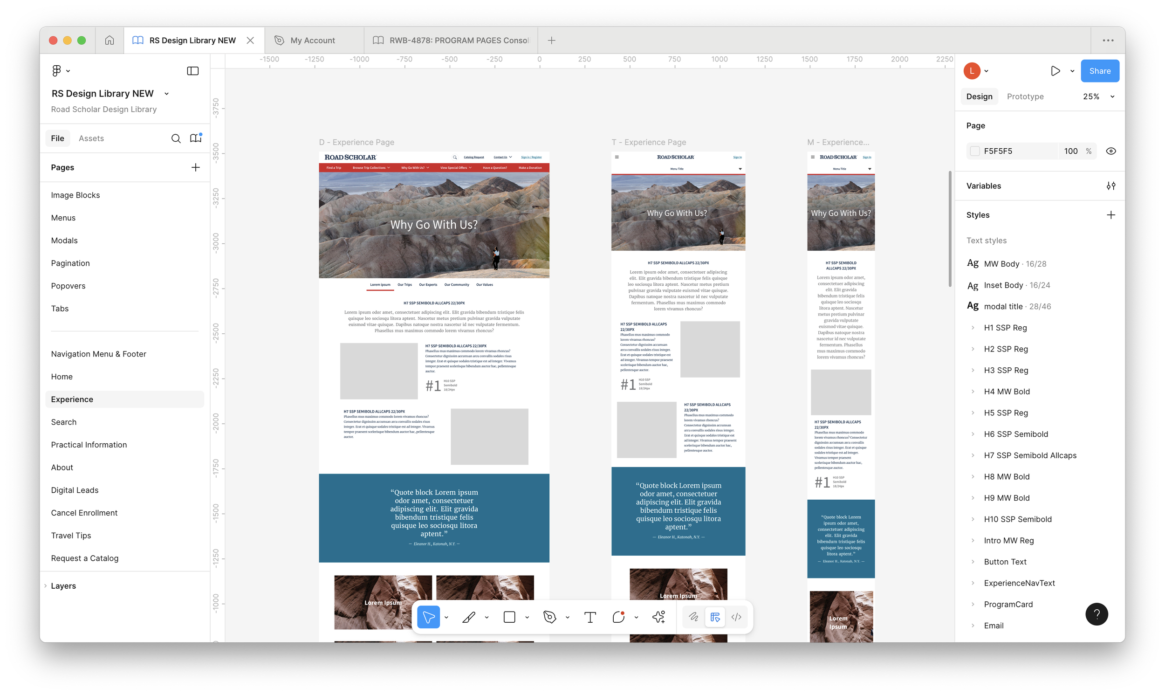Viewport: 1165px width, 695px height.
Task: Select the Text tool in toolbar
Action: (x=590, y=617)
